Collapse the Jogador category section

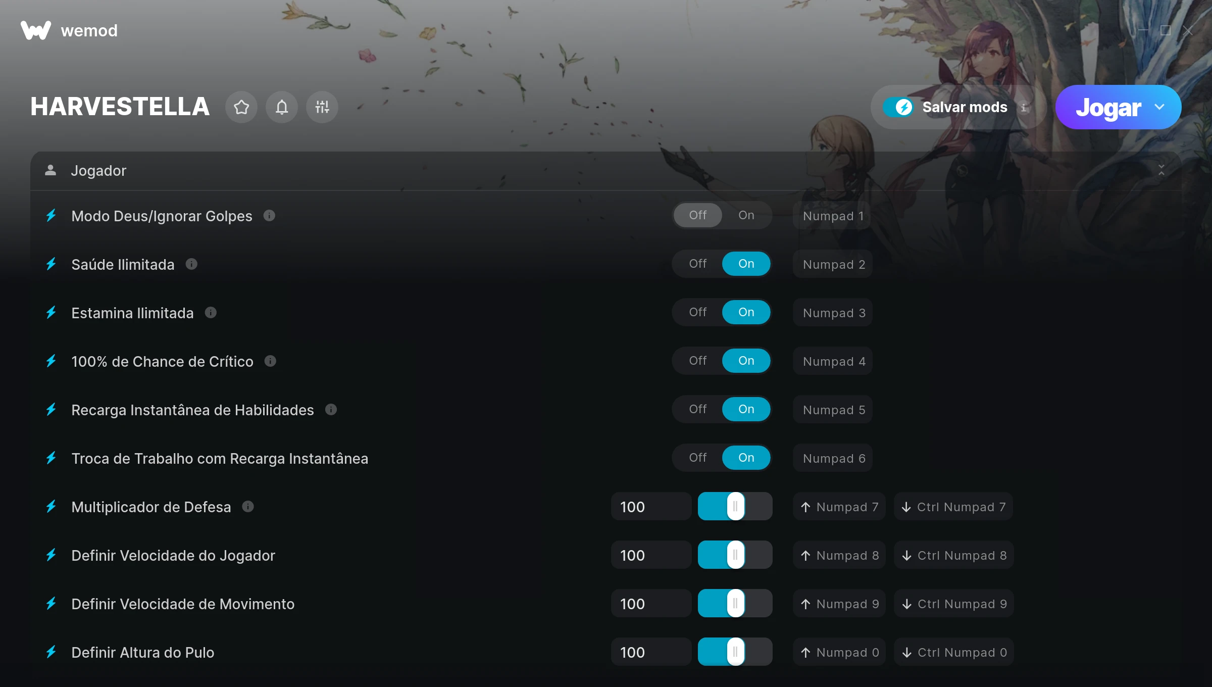point(1161,170)
